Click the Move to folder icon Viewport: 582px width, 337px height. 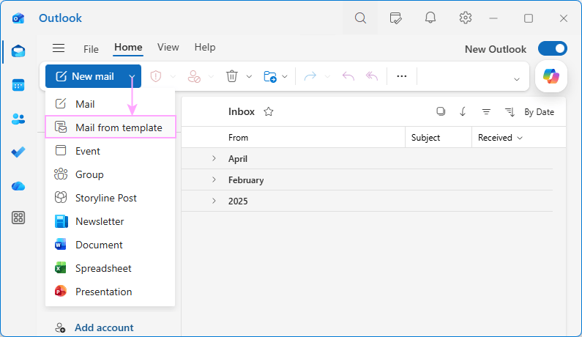coord(270,76)
